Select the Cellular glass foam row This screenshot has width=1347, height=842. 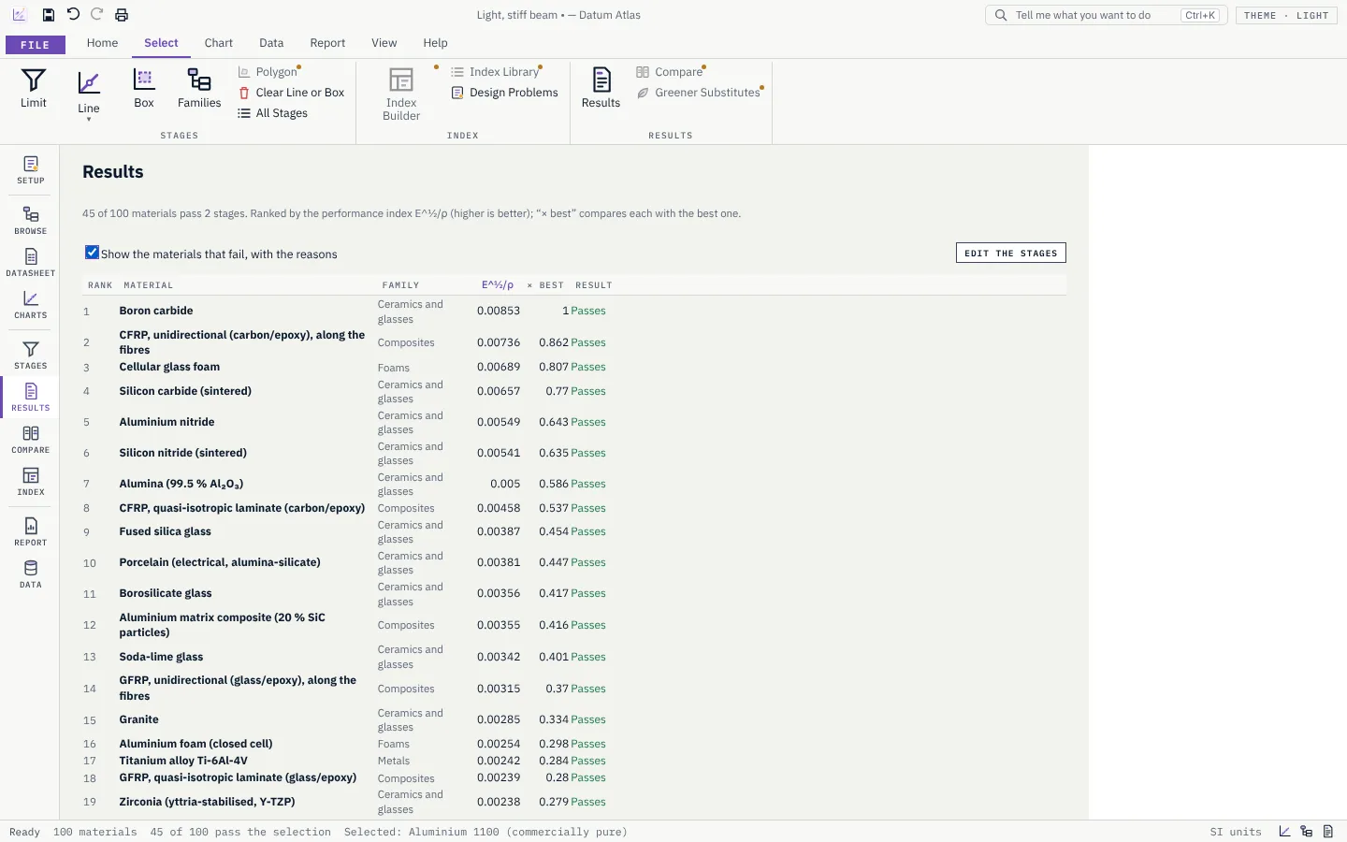click(x=574, y=367)
